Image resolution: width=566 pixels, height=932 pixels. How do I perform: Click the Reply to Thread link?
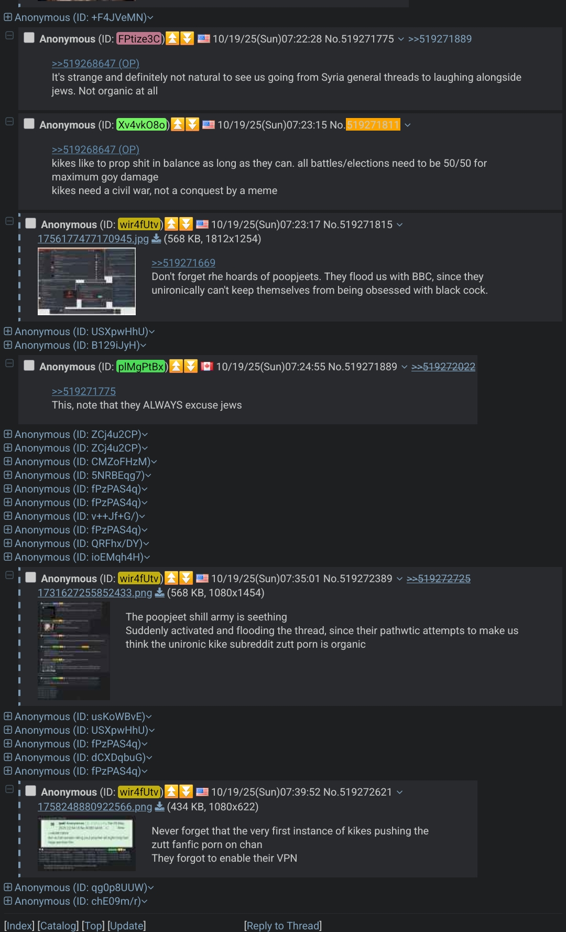point(283,926)
